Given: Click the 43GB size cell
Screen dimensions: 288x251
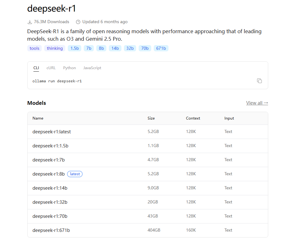Looking at the screenshot, I should click(153, 216).
